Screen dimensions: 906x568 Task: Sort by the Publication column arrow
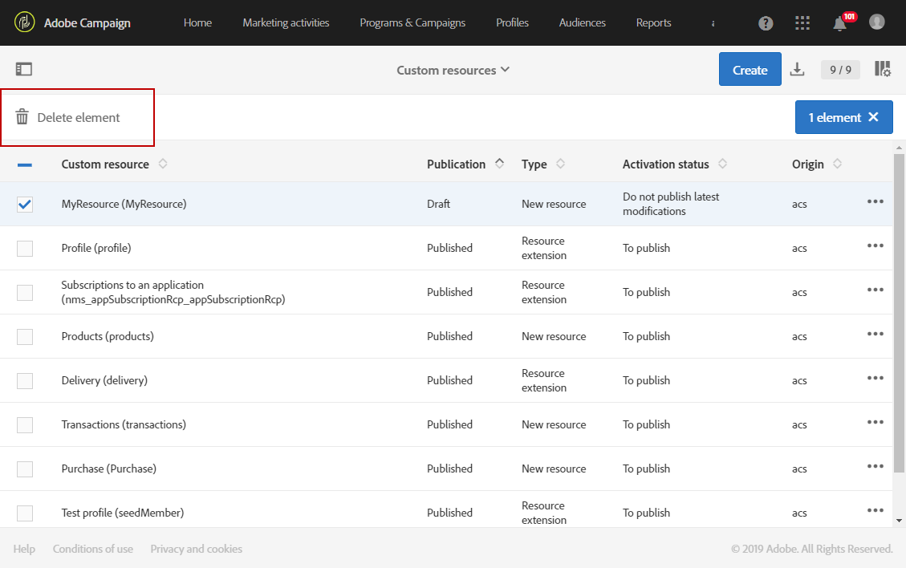point(499,164)
